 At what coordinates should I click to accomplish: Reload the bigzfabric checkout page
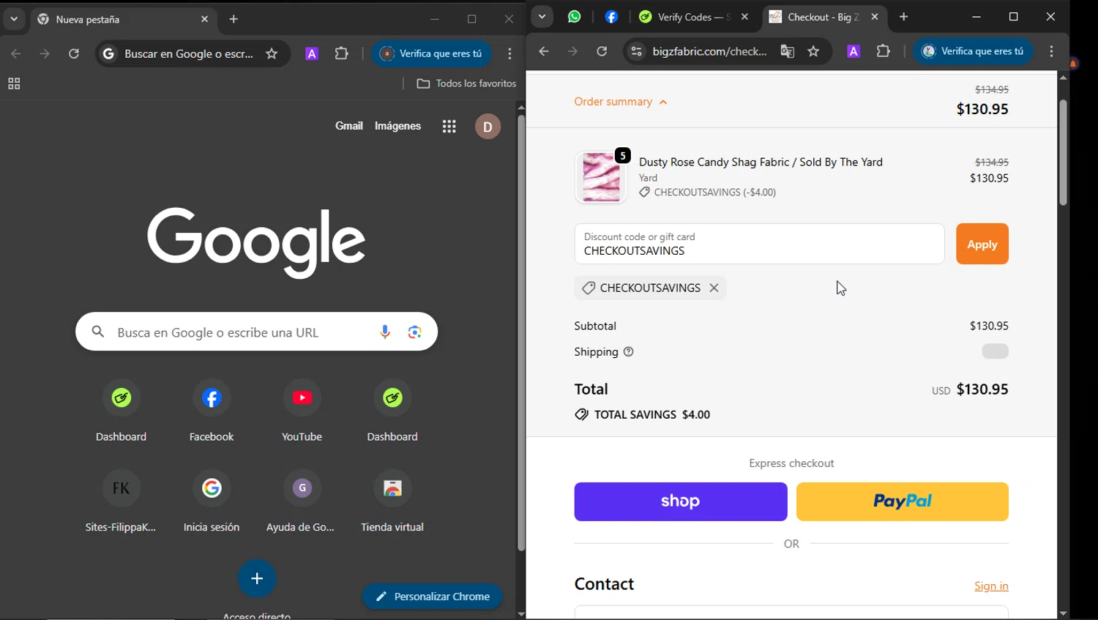pyautogui.click(x=602, y=51)
